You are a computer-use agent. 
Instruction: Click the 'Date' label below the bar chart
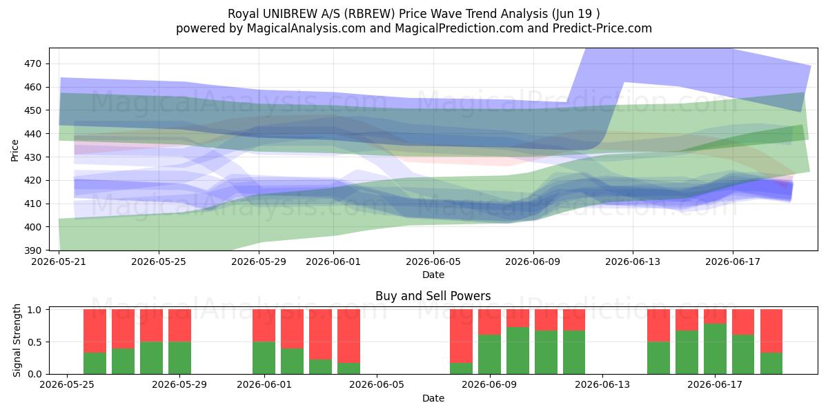433,398
